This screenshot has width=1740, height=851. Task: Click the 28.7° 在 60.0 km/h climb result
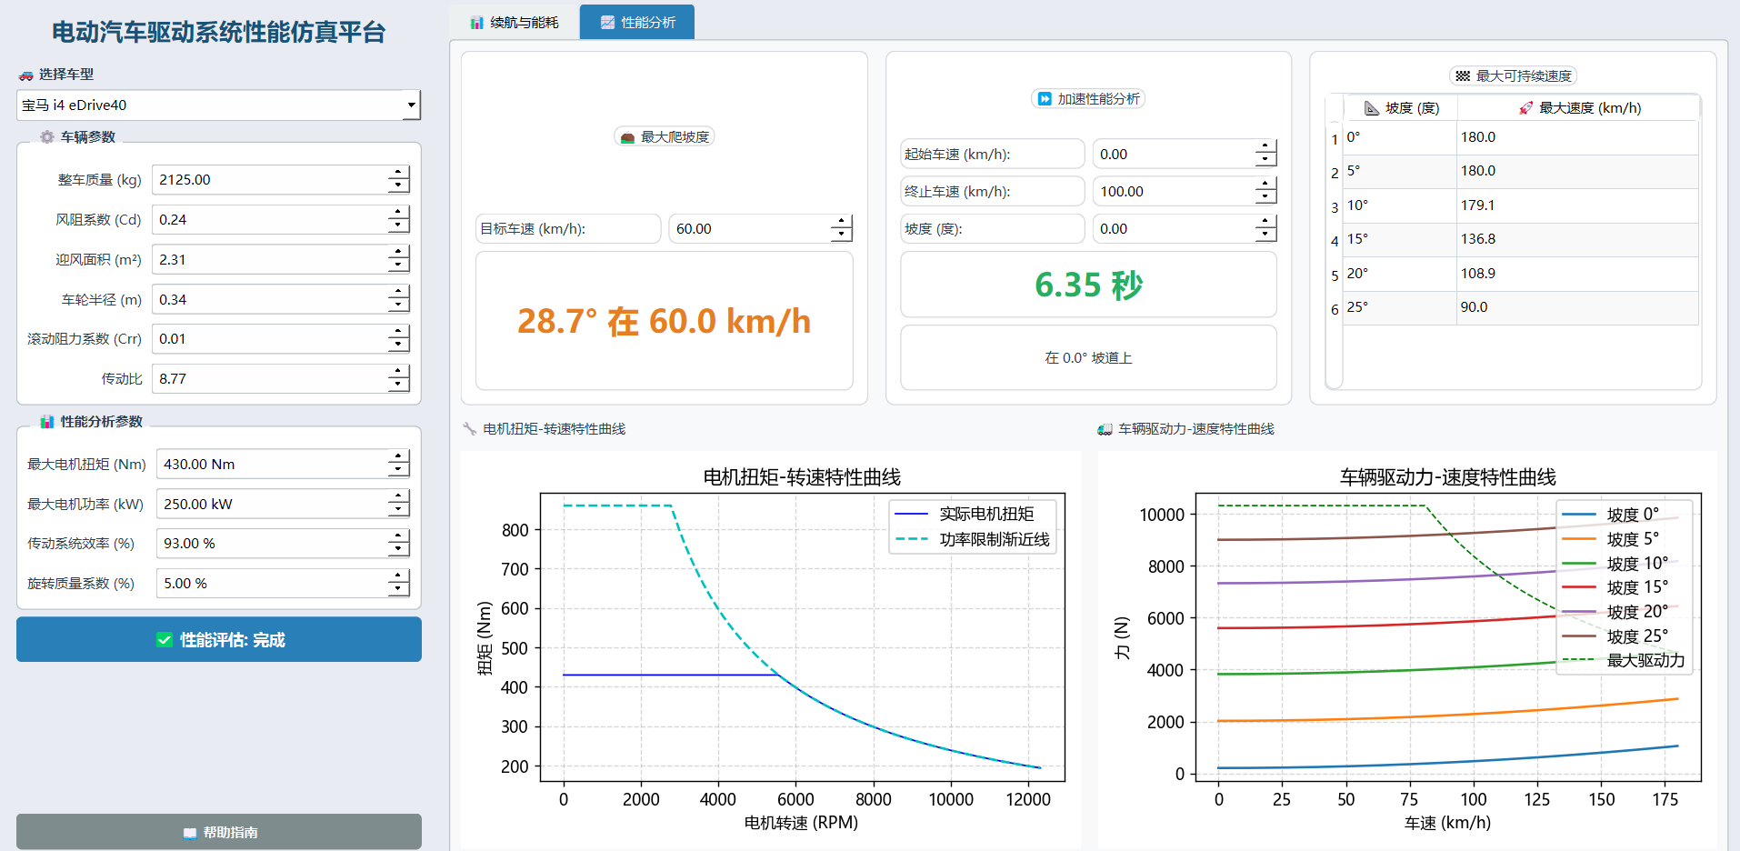pyautogui.click(x=664, y=322)
